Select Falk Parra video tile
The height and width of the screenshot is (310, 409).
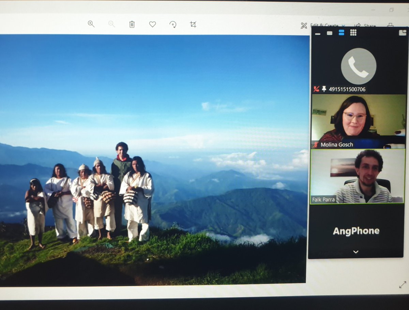click(x=358, y=176)
